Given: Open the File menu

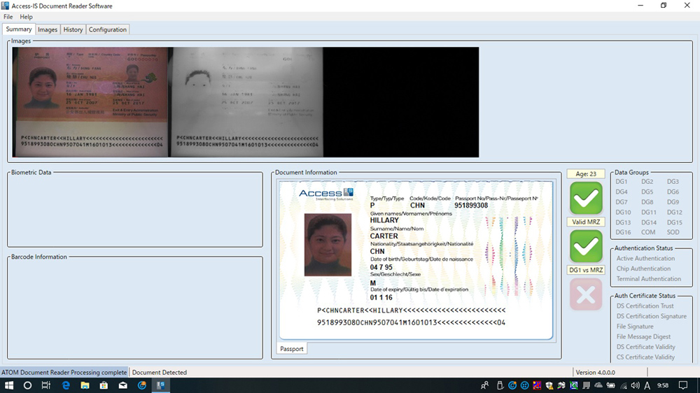Looking at the screenshot, I should 8,17.
